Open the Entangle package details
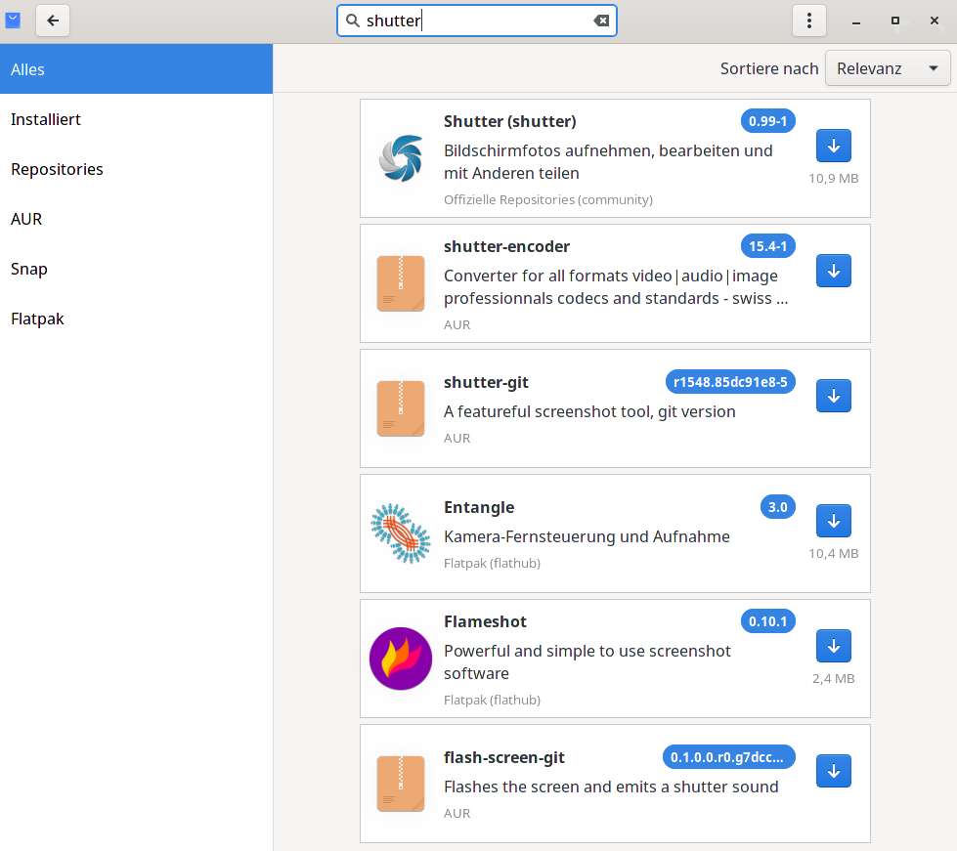 pos(479,507)
